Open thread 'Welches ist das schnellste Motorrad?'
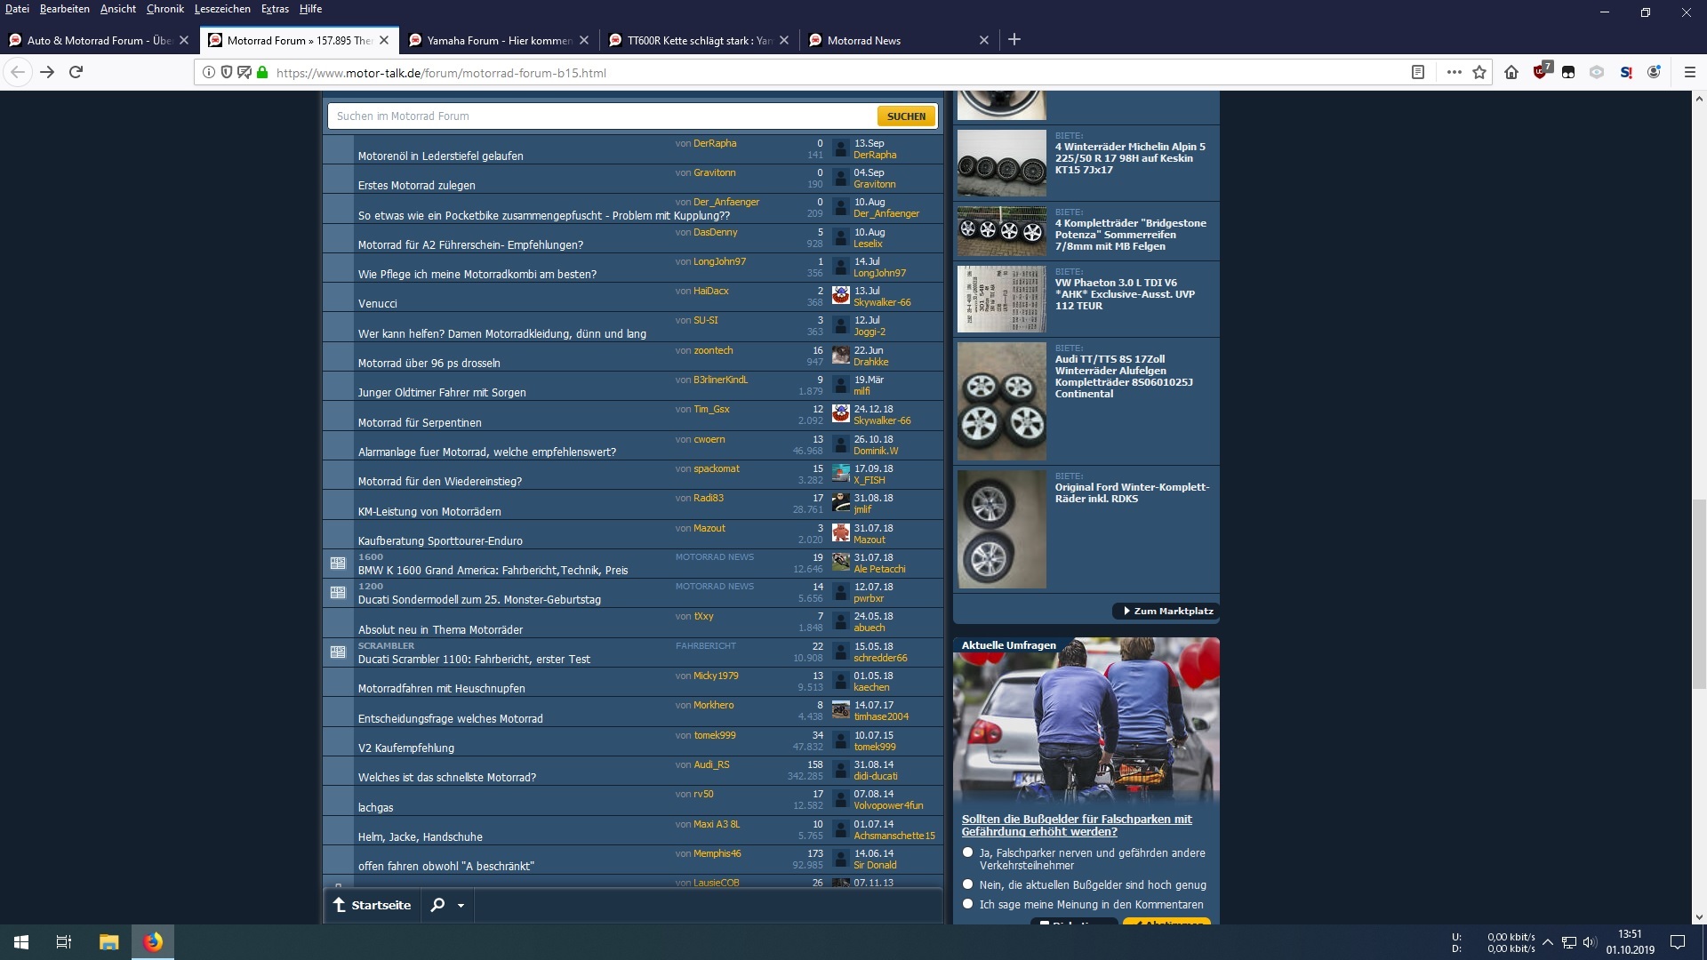The image size is (1707, 960). click(447, 777)
